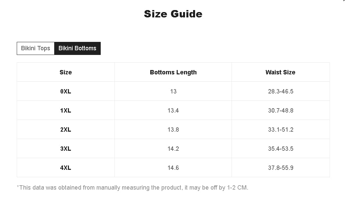Select the 3XL size row label

click(x=66, y=149)
